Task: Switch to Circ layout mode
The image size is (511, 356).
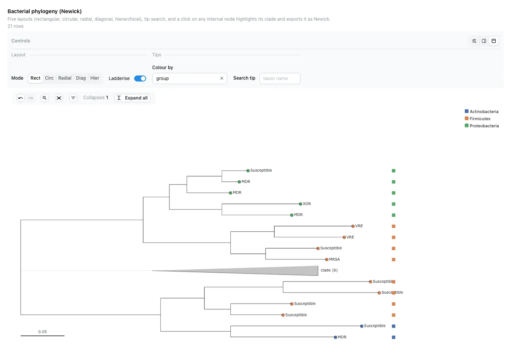Action: (49, 78)
